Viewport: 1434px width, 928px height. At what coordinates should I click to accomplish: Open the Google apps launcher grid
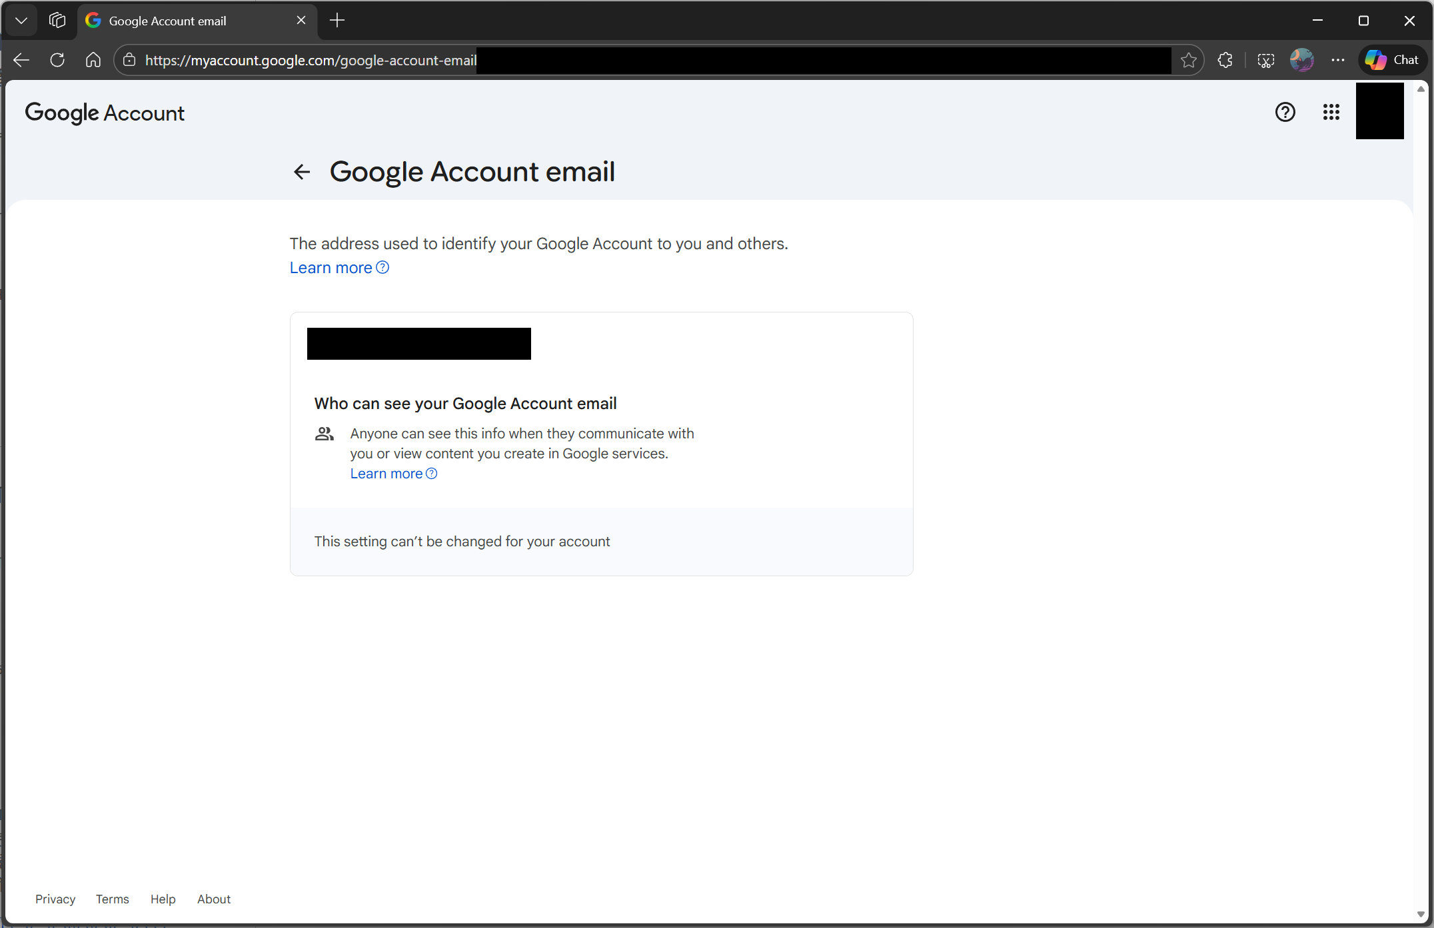(x=1331, y=112)
